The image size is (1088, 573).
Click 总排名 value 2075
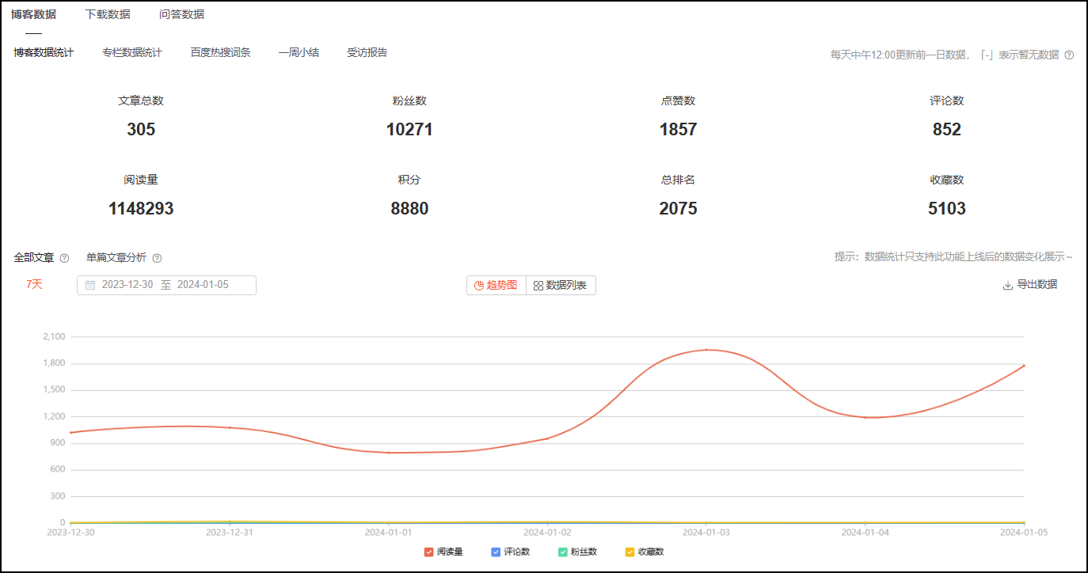(679, 209)
